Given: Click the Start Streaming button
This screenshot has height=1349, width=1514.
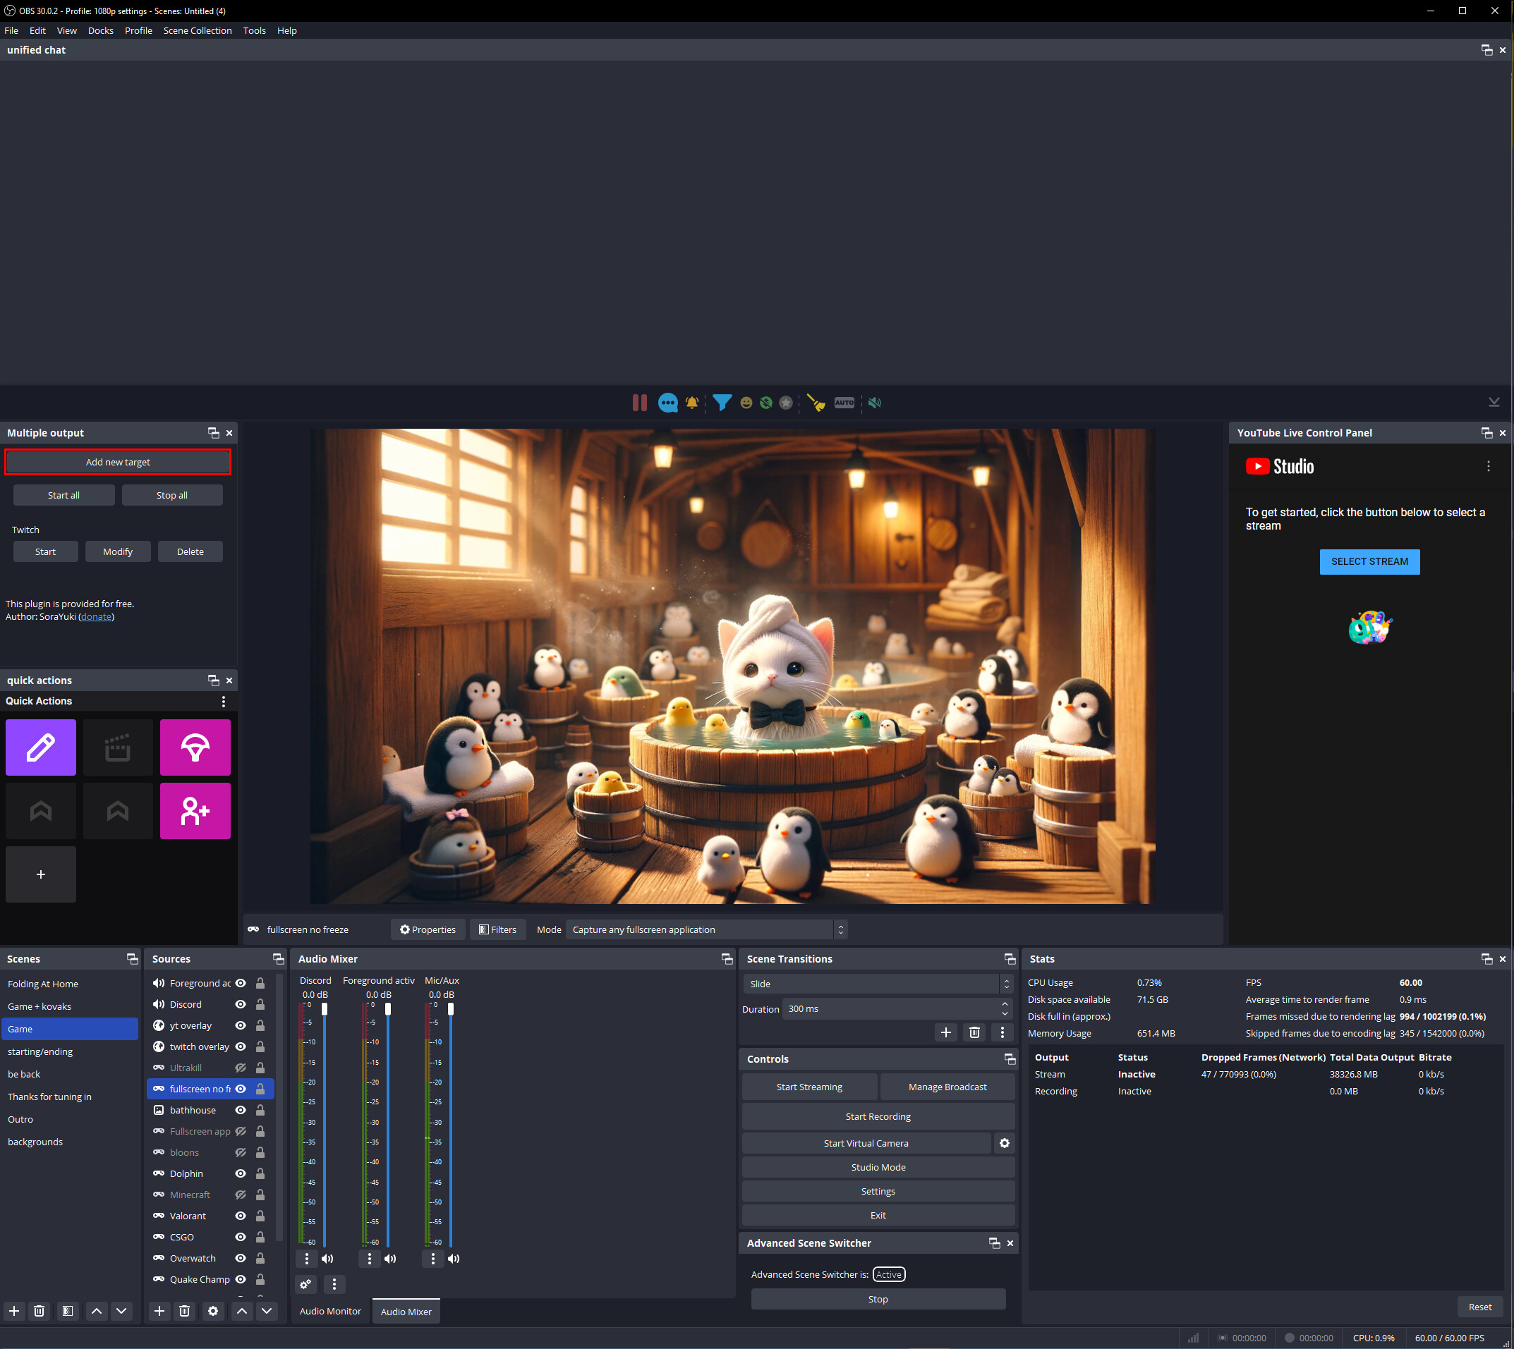Looking at the screenshot, I should (x=809, y=1087).
